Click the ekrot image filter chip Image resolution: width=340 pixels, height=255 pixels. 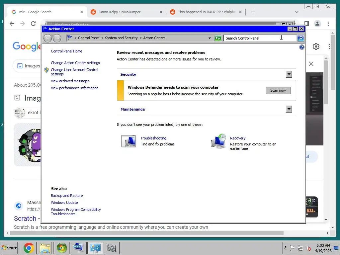click(x=28, y=113)
